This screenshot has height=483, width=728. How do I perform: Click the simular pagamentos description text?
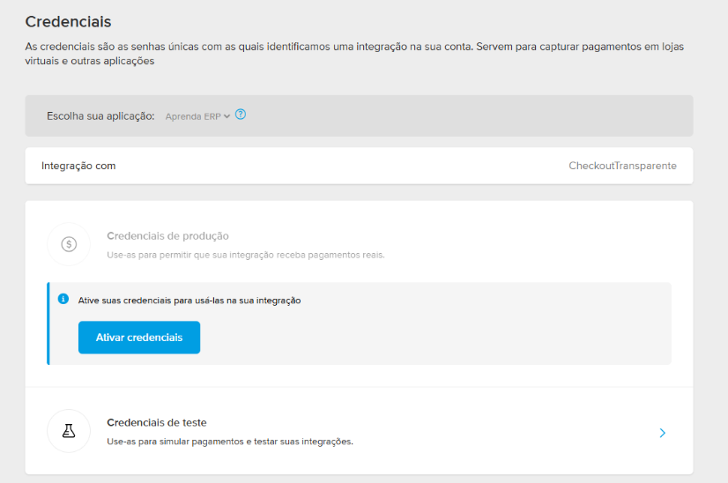click(x=230, y=442)
